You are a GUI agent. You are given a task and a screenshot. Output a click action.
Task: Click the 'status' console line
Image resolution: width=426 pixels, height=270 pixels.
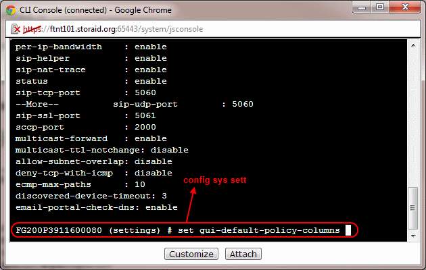click(91, 81)
